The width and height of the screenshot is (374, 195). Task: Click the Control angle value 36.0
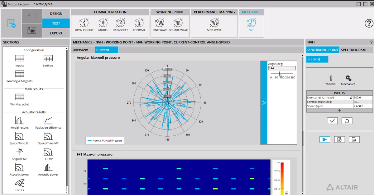(362, 102)
